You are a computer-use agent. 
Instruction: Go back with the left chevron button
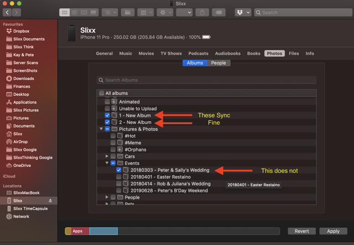click(7, 12)
